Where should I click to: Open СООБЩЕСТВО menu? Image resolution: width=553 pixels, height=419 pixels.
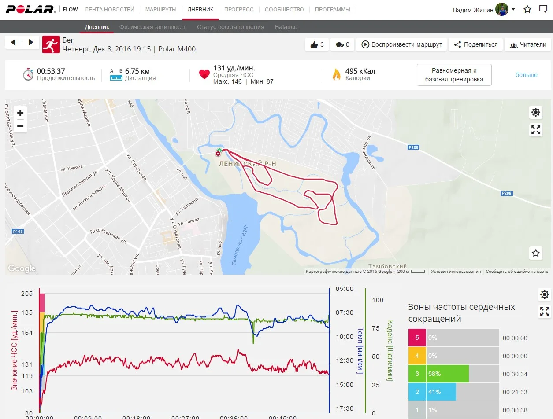284,9
